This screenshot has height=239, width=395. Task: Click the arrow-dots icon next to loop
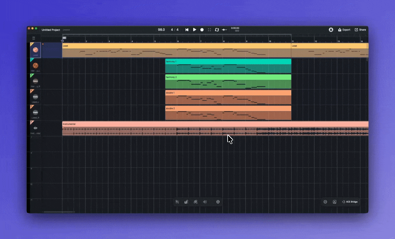pos(224,30)
